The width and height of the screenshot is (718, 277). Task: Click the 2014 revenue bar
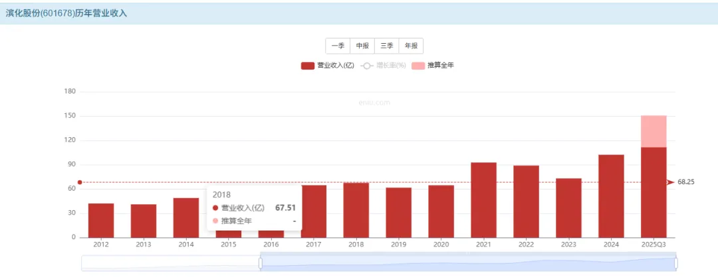tap(186, 217)
